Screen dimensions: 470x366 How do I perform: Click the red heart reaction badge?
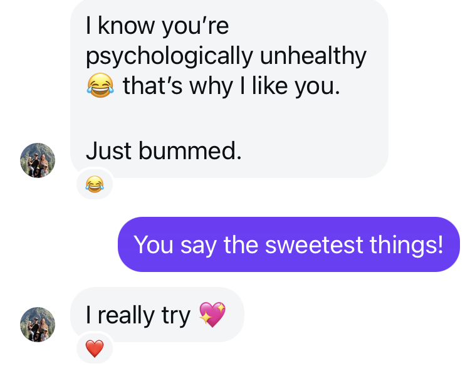(95, 348)
